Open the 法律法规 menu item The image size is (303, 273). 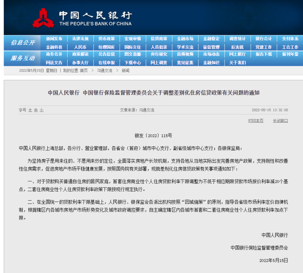80,39
